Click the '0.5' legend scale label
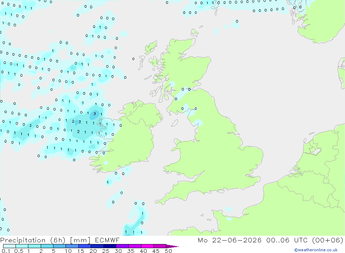The image size is (345, 253). (x=19, y=251)
